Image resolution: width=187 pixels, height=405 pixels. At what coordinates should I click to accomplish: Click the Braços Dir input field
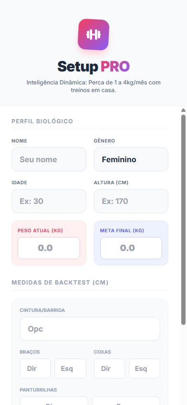pyautogui.click(x=35, y=369)
